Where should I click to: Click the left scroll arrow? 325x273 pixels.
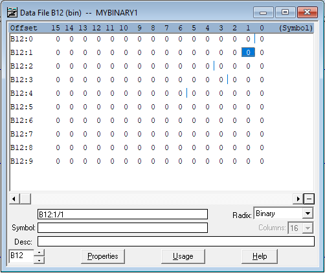coord(14,199)
